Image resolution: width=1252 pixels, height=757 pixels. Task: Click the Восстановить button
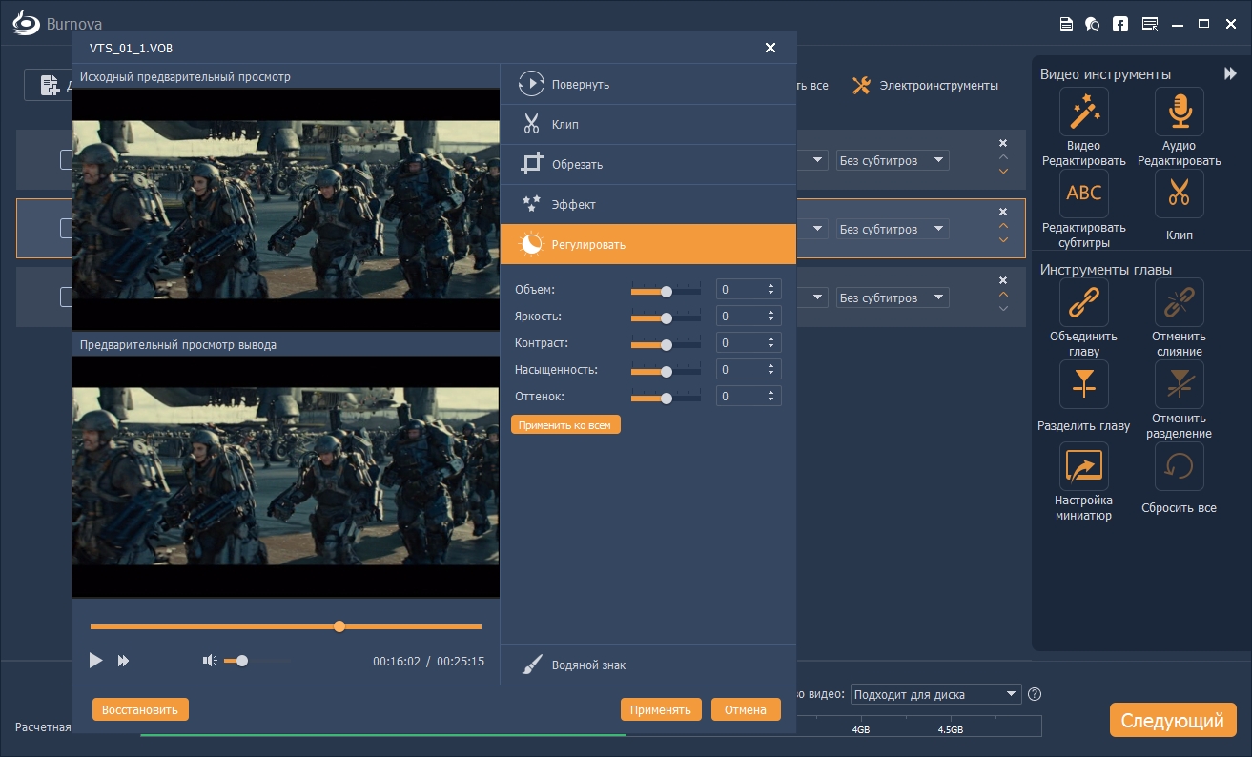point(140,709)
